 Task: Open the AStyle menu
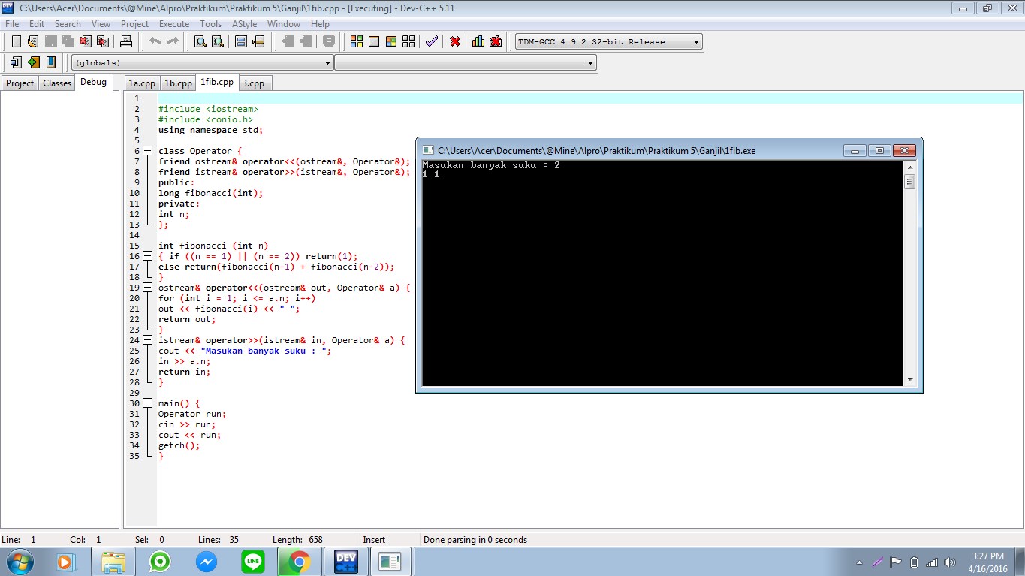pos(244,24)
